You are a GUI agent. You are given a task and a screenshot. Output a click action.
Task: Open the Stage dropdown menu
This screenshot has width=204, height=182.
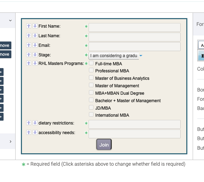[x=115, y=56]
